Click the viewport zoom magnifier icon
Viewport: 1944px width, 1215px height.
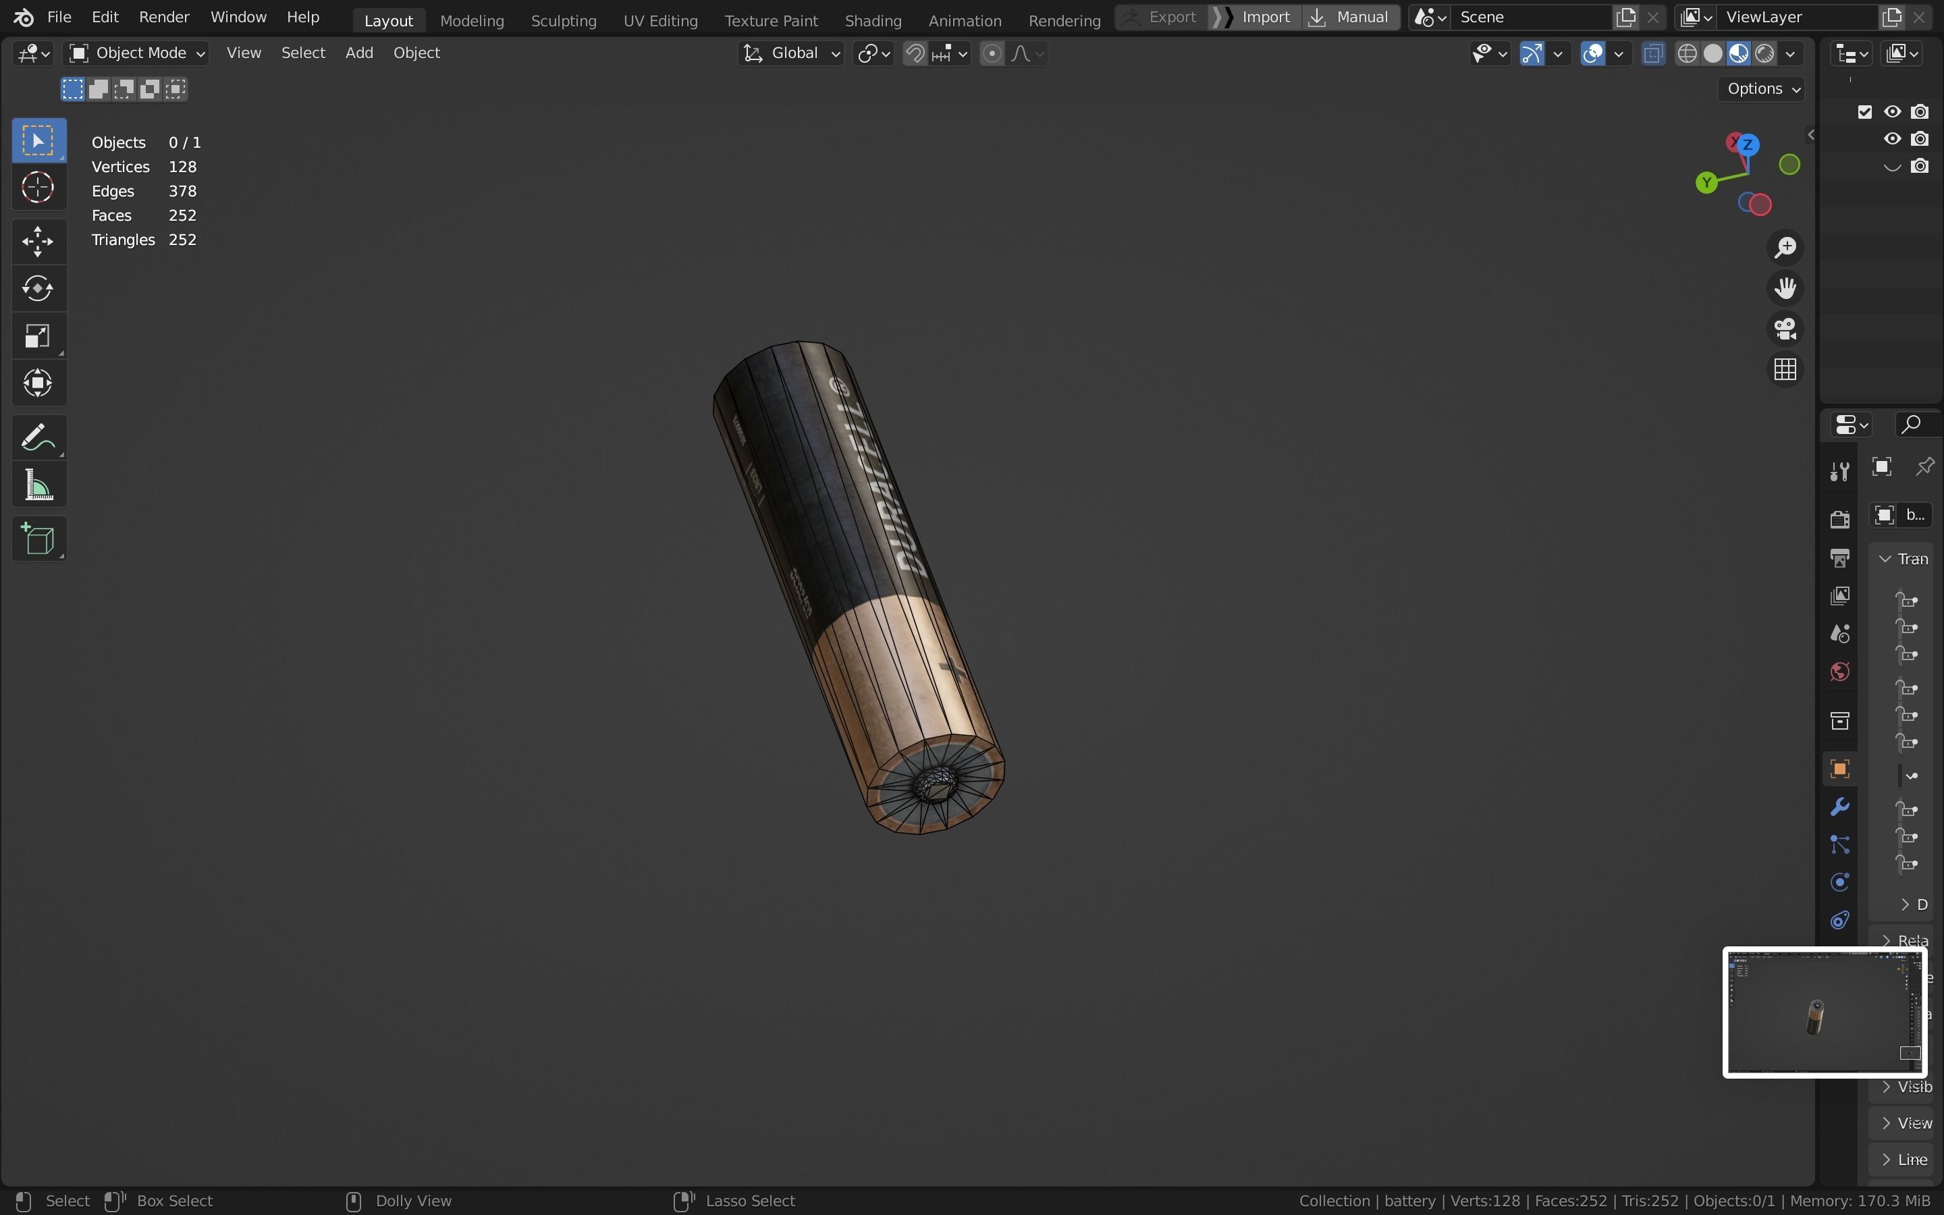[1785, 248]
